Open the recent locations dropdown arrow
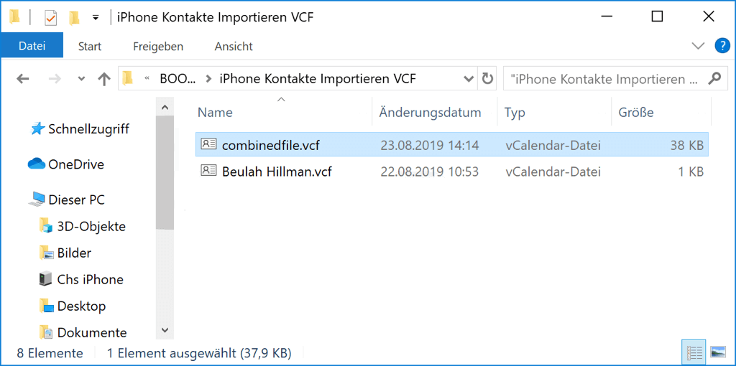The height and width of the screenshot is (366, 736). 81,79
